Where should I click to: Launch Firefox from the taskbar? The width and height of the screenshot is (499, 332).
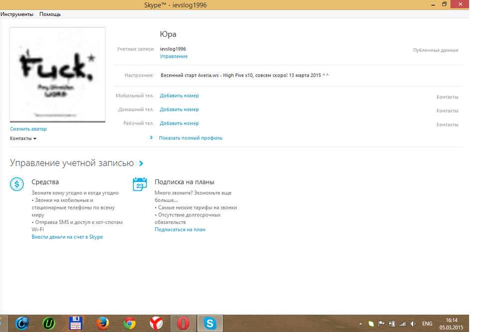click(102, 323)
